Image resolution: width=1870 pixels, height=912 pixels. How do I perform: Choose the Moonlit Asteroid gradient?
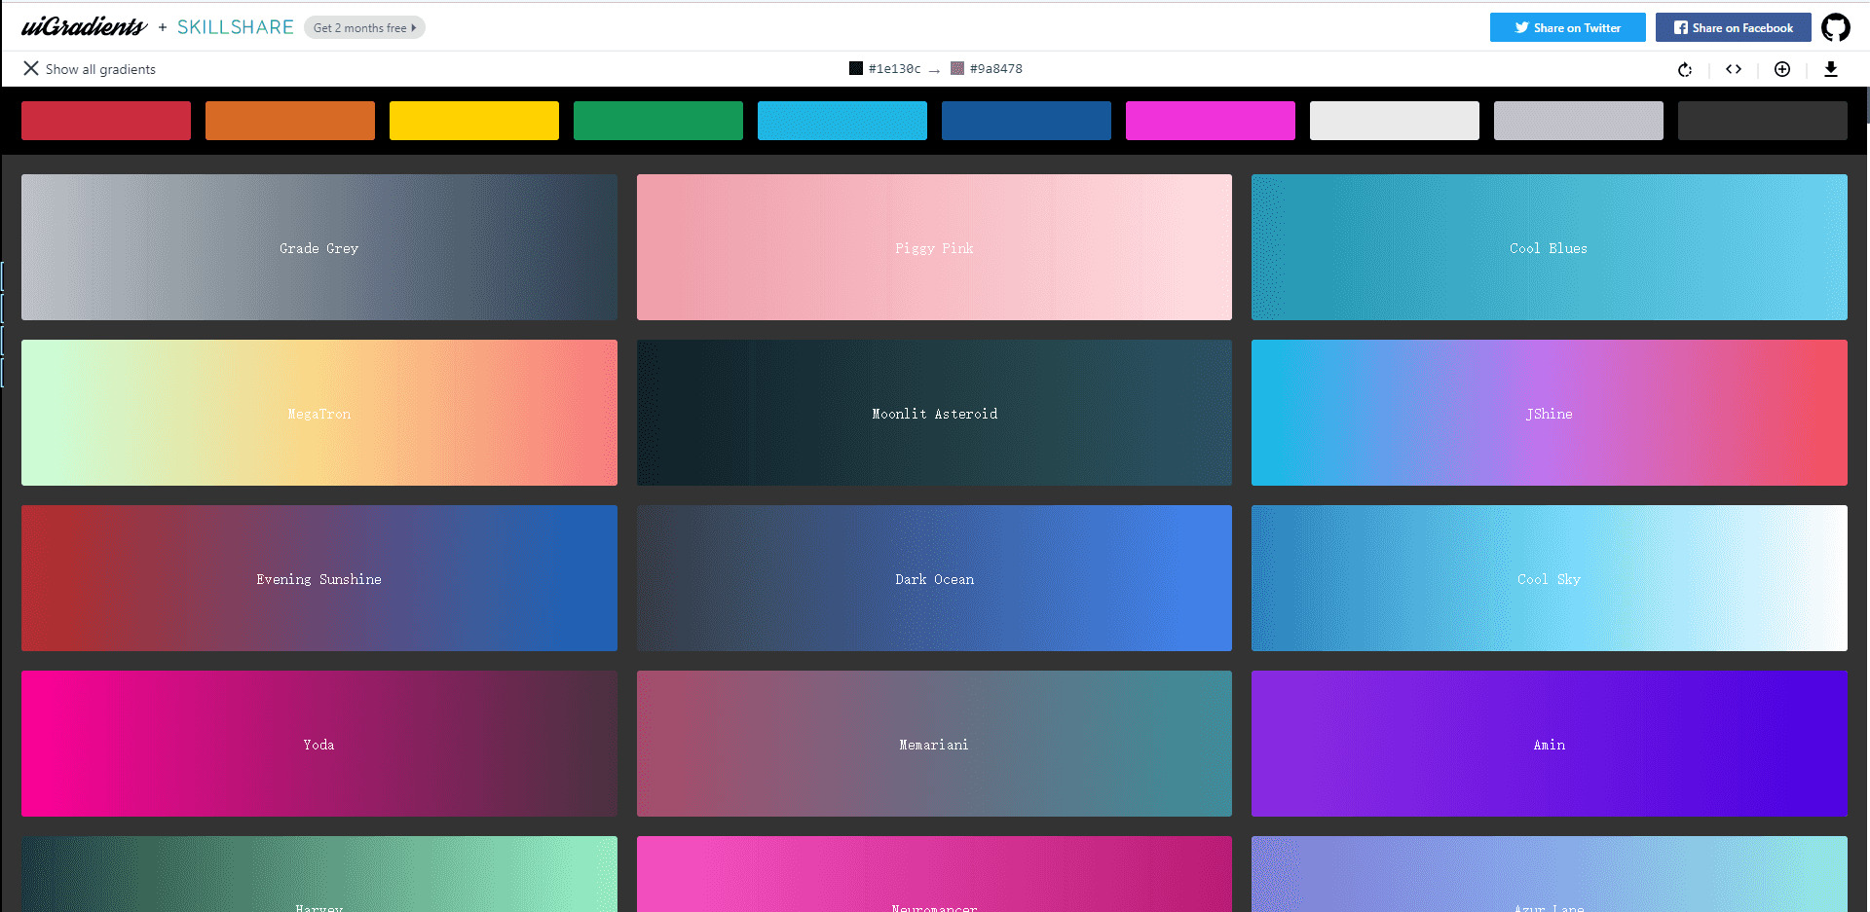[934, 413]
